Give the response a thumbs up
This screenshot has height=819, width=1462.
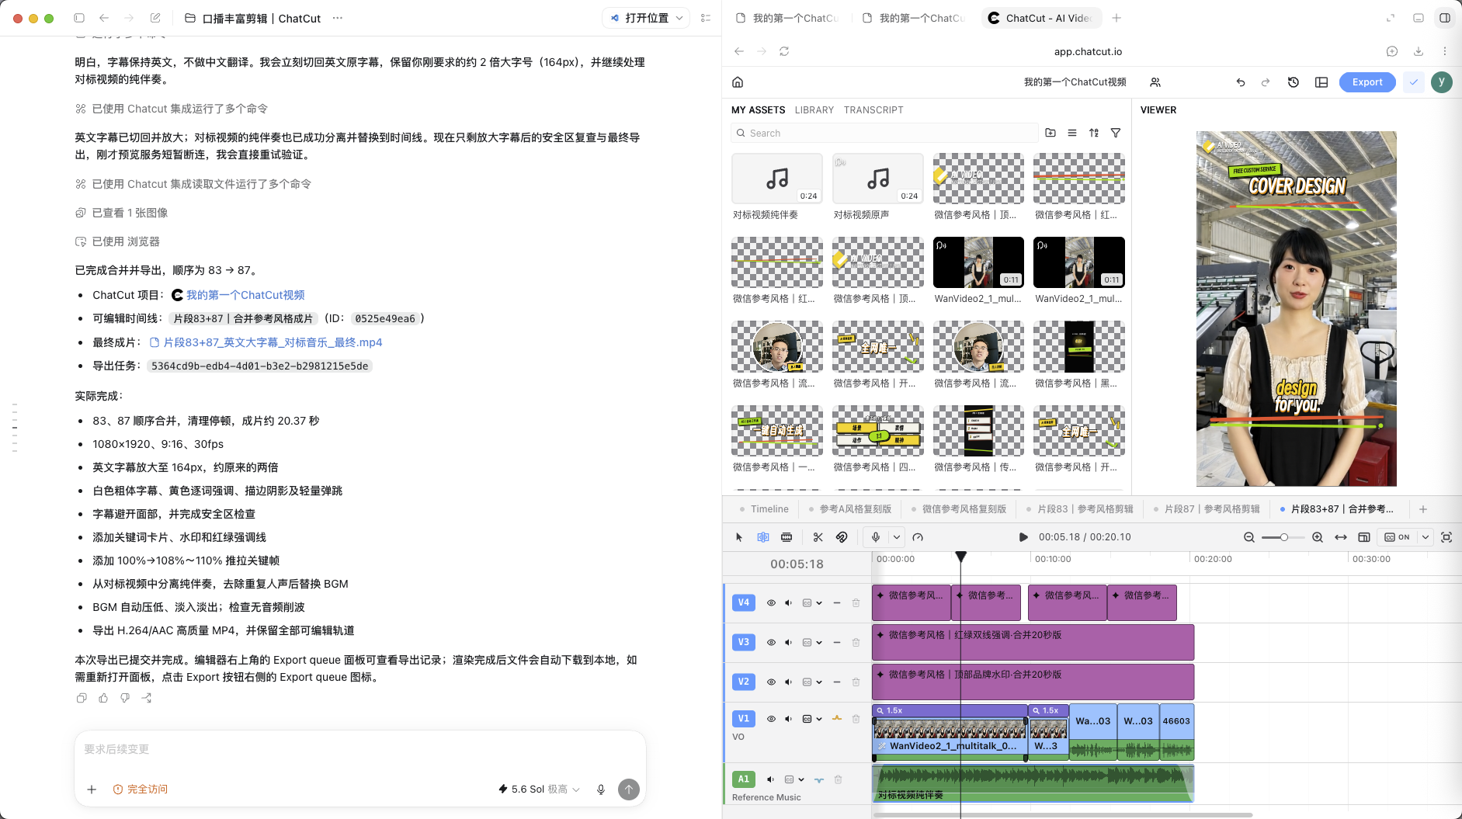point(103,698)
